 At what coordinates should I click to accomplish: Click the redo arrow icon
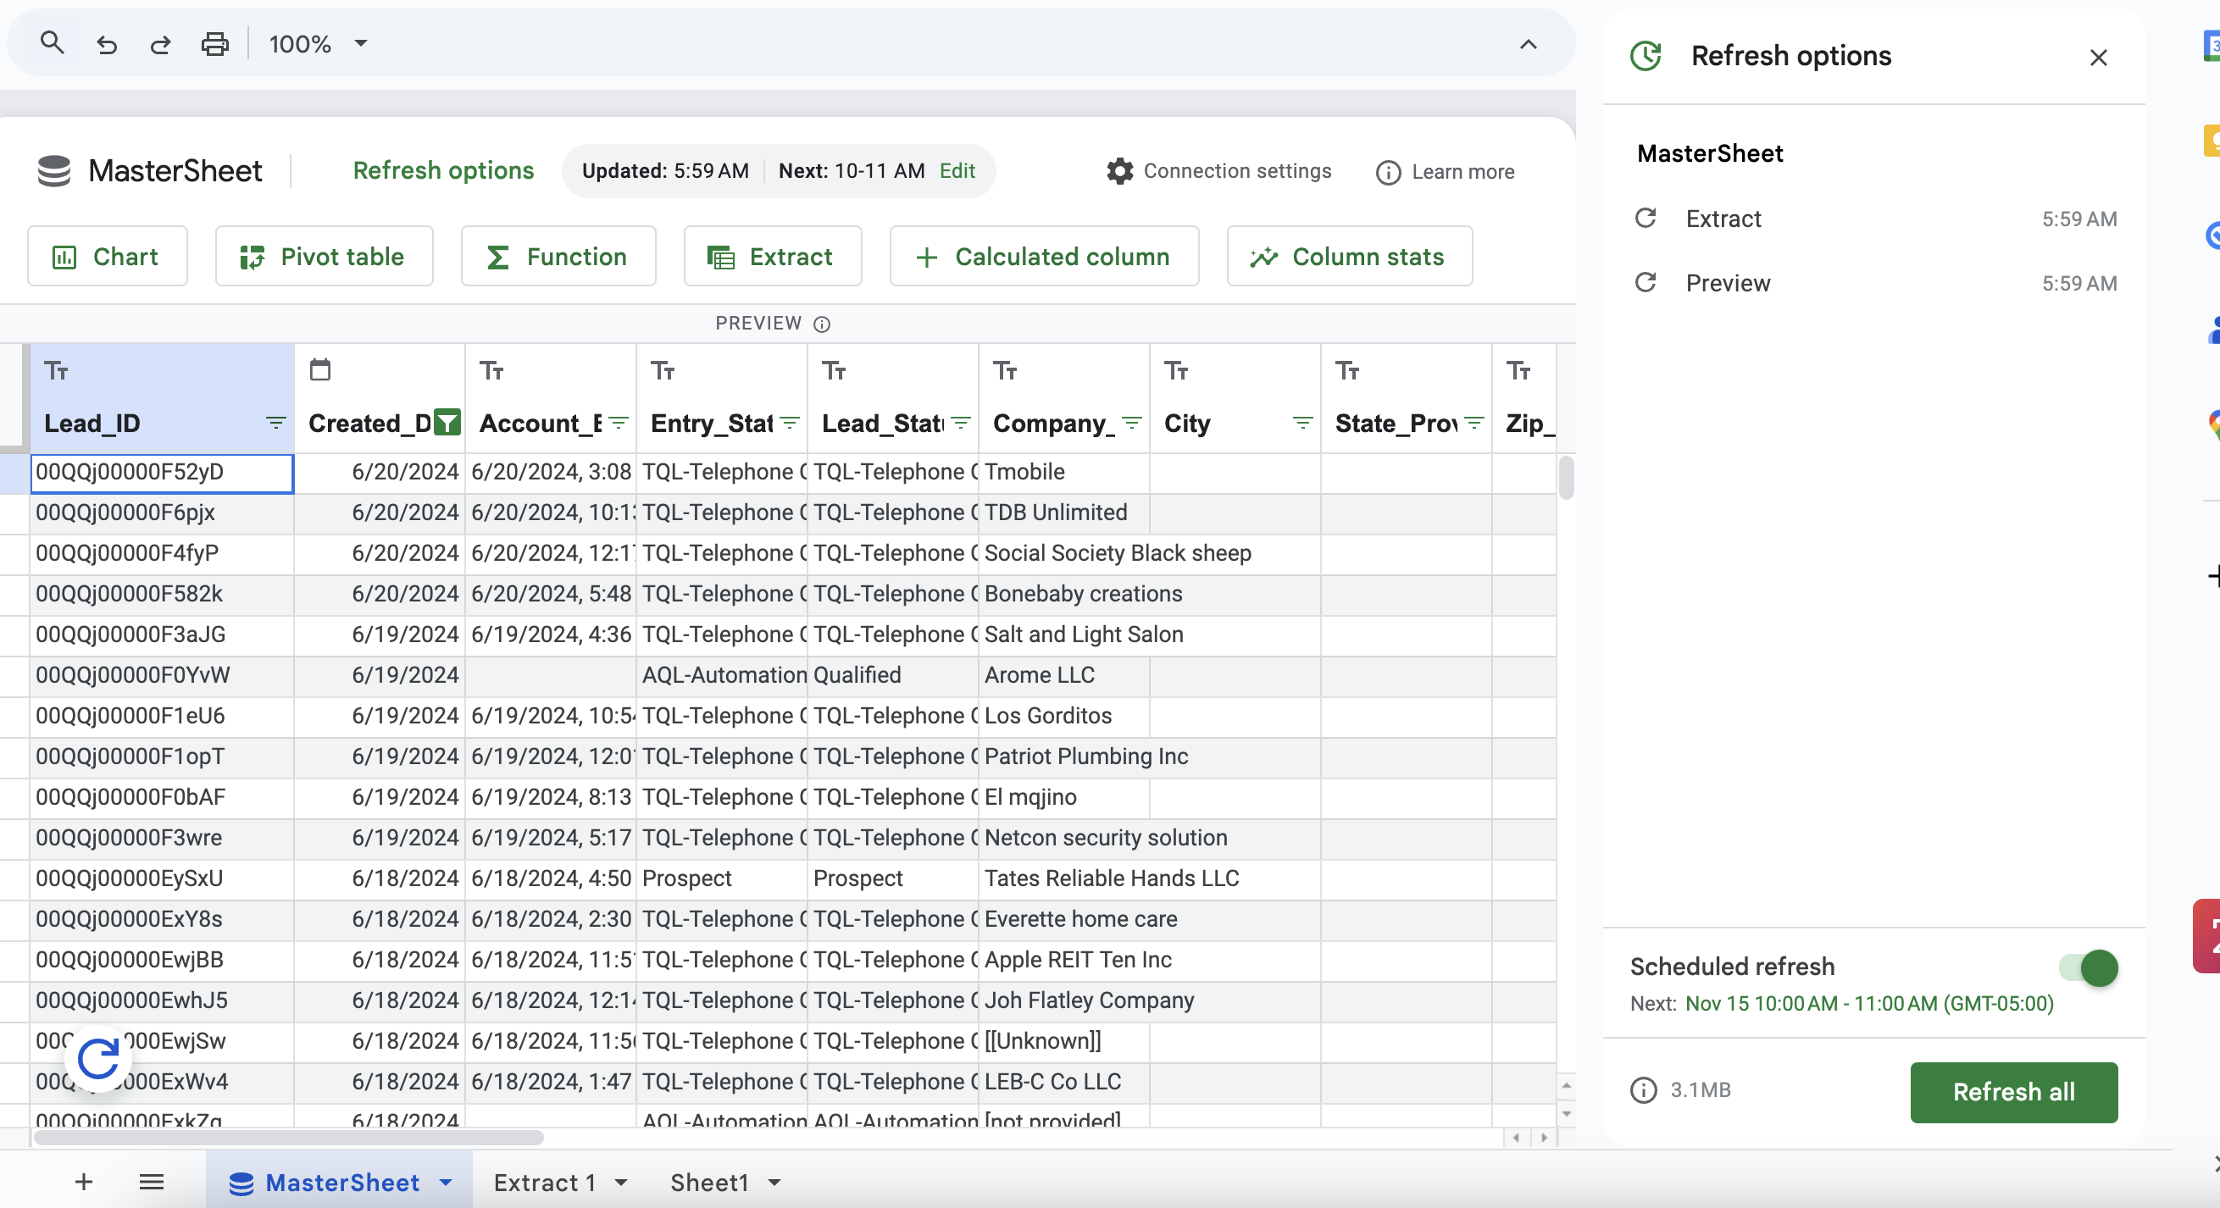click(160, 44)
